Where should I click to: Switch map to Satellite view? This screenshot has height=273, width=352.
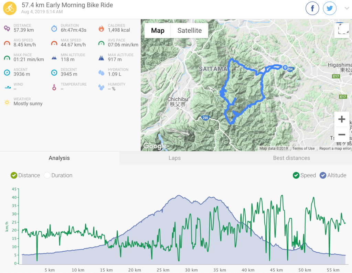190,31
